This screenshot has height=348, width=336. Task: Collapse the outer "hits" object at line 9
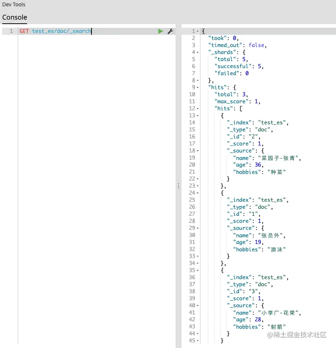198,87
